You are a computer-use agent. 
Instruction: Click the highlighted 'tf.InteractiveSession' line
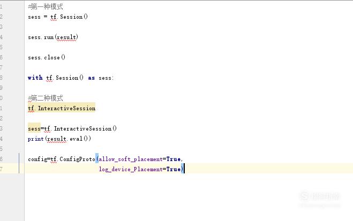(x=62, y=109)
